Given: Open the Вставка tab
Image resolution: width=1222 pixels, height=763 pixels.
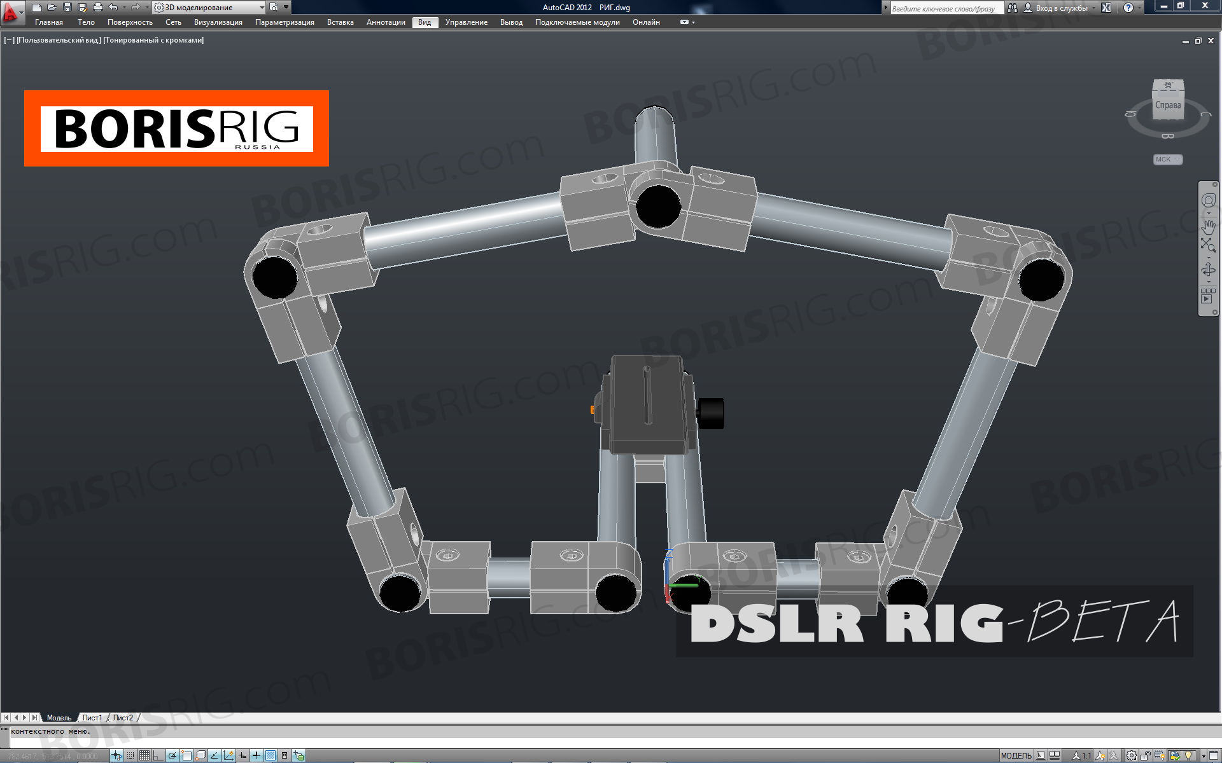Looking at the screenshot, I should click(341, 22).
